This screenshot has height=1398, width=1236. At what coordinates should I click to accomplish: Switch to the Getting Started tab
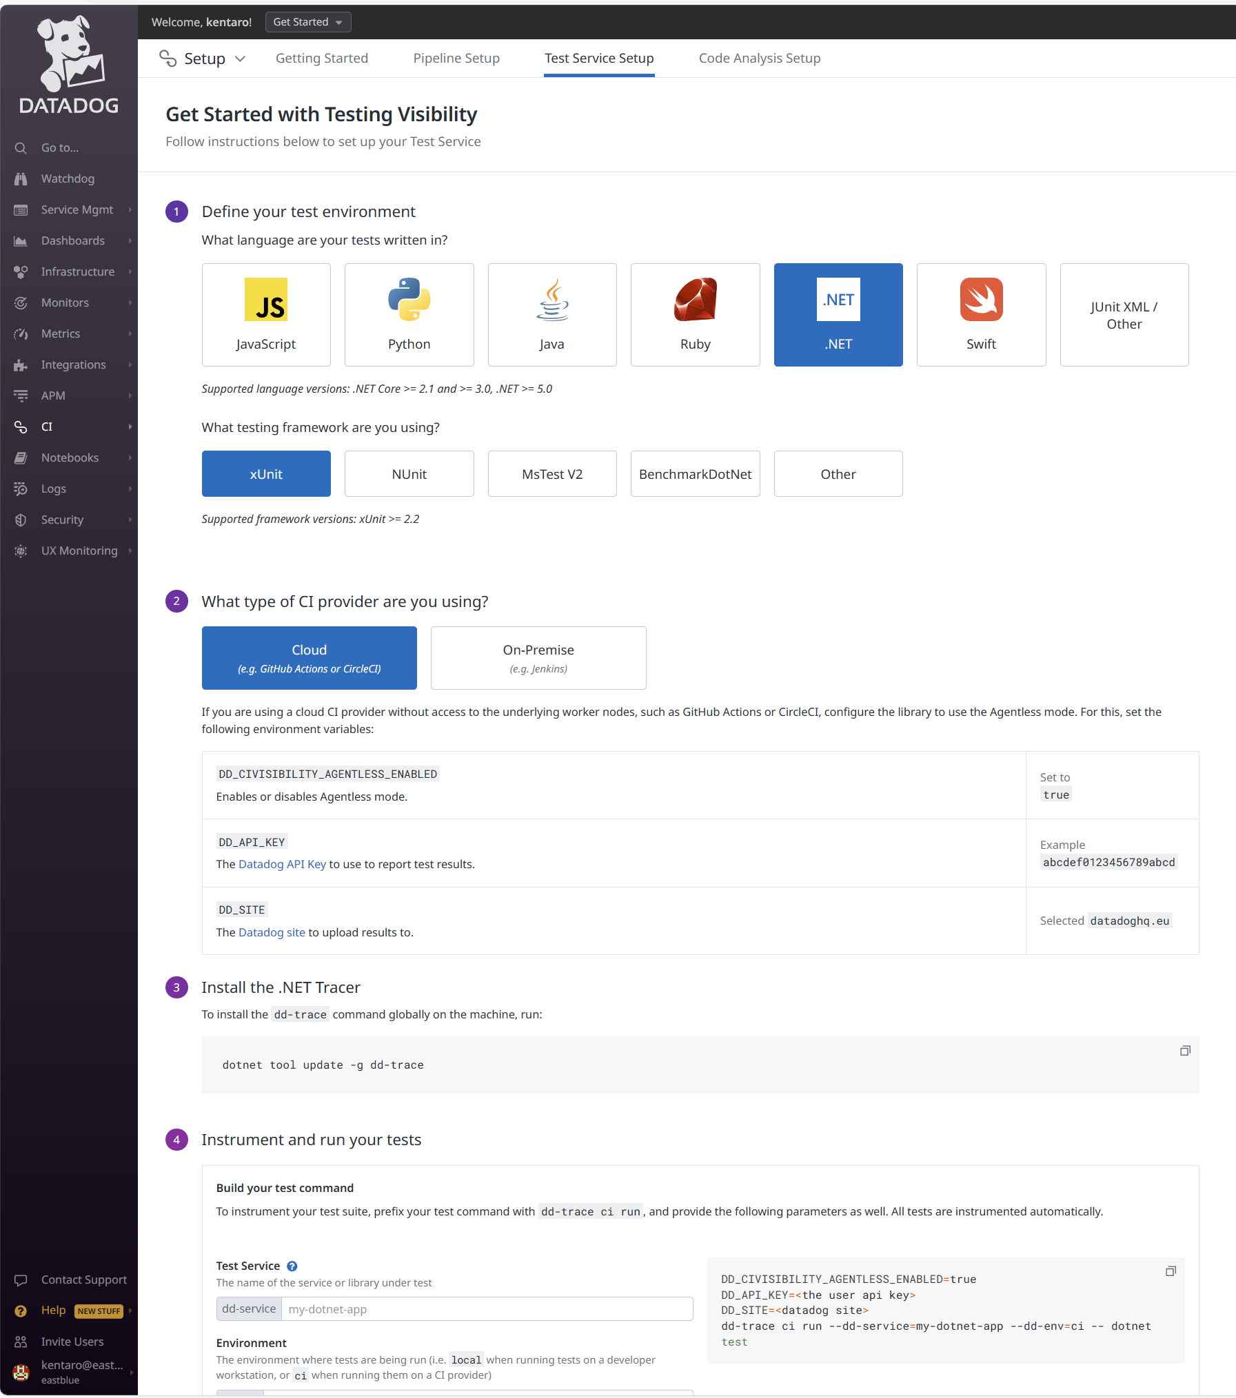322,59
